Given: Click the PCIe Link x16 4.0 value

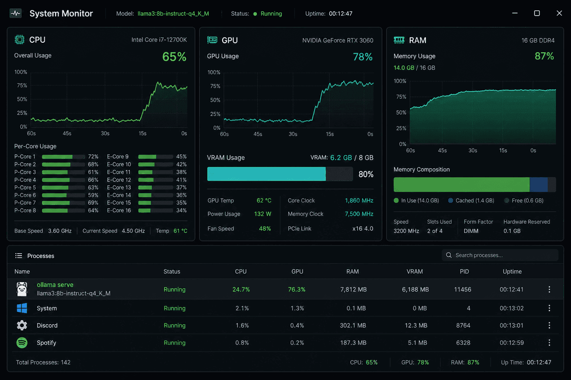Looking at the screenshot, I should [363, 228].
